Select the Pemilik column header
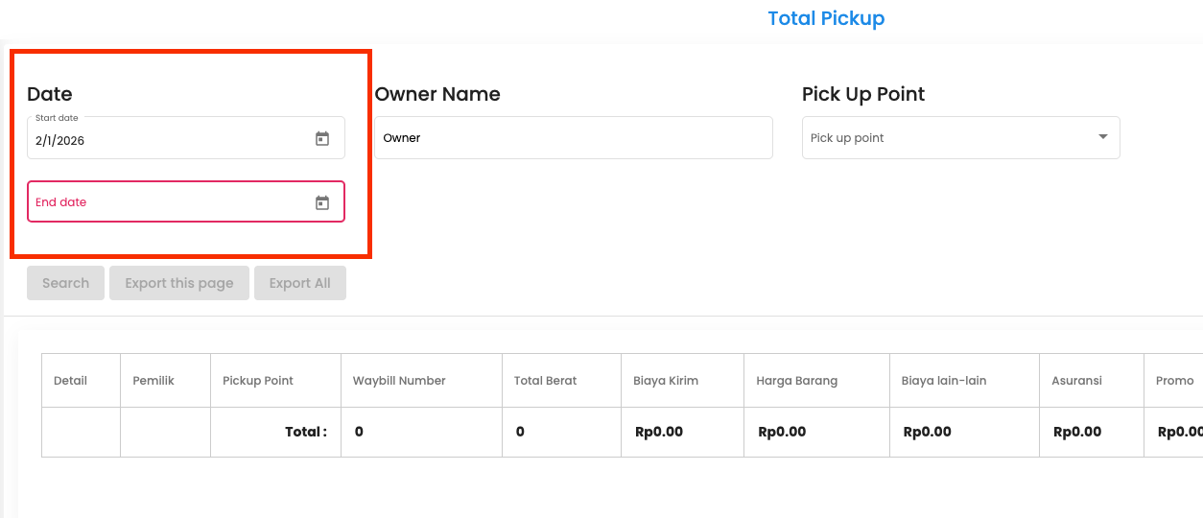The width and height of the screenshot is (1203, 518). (153, 381)
